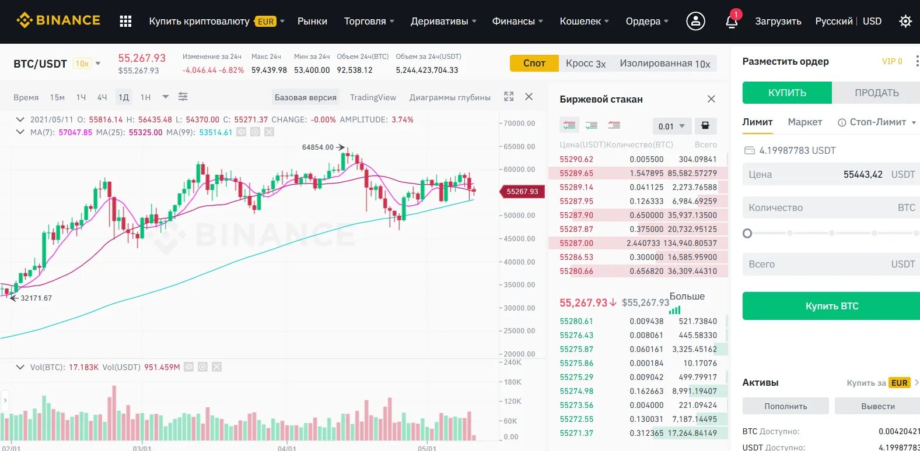Expand the Купить криптовалюту menu

[x=216, y=22]
